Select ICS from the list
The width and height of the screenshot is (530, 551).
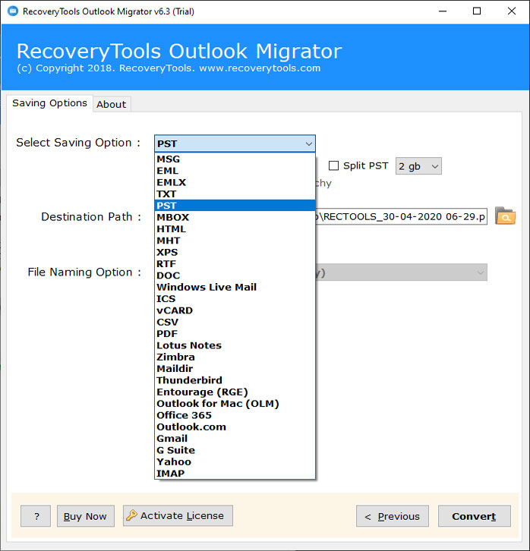tap(235, 299)
